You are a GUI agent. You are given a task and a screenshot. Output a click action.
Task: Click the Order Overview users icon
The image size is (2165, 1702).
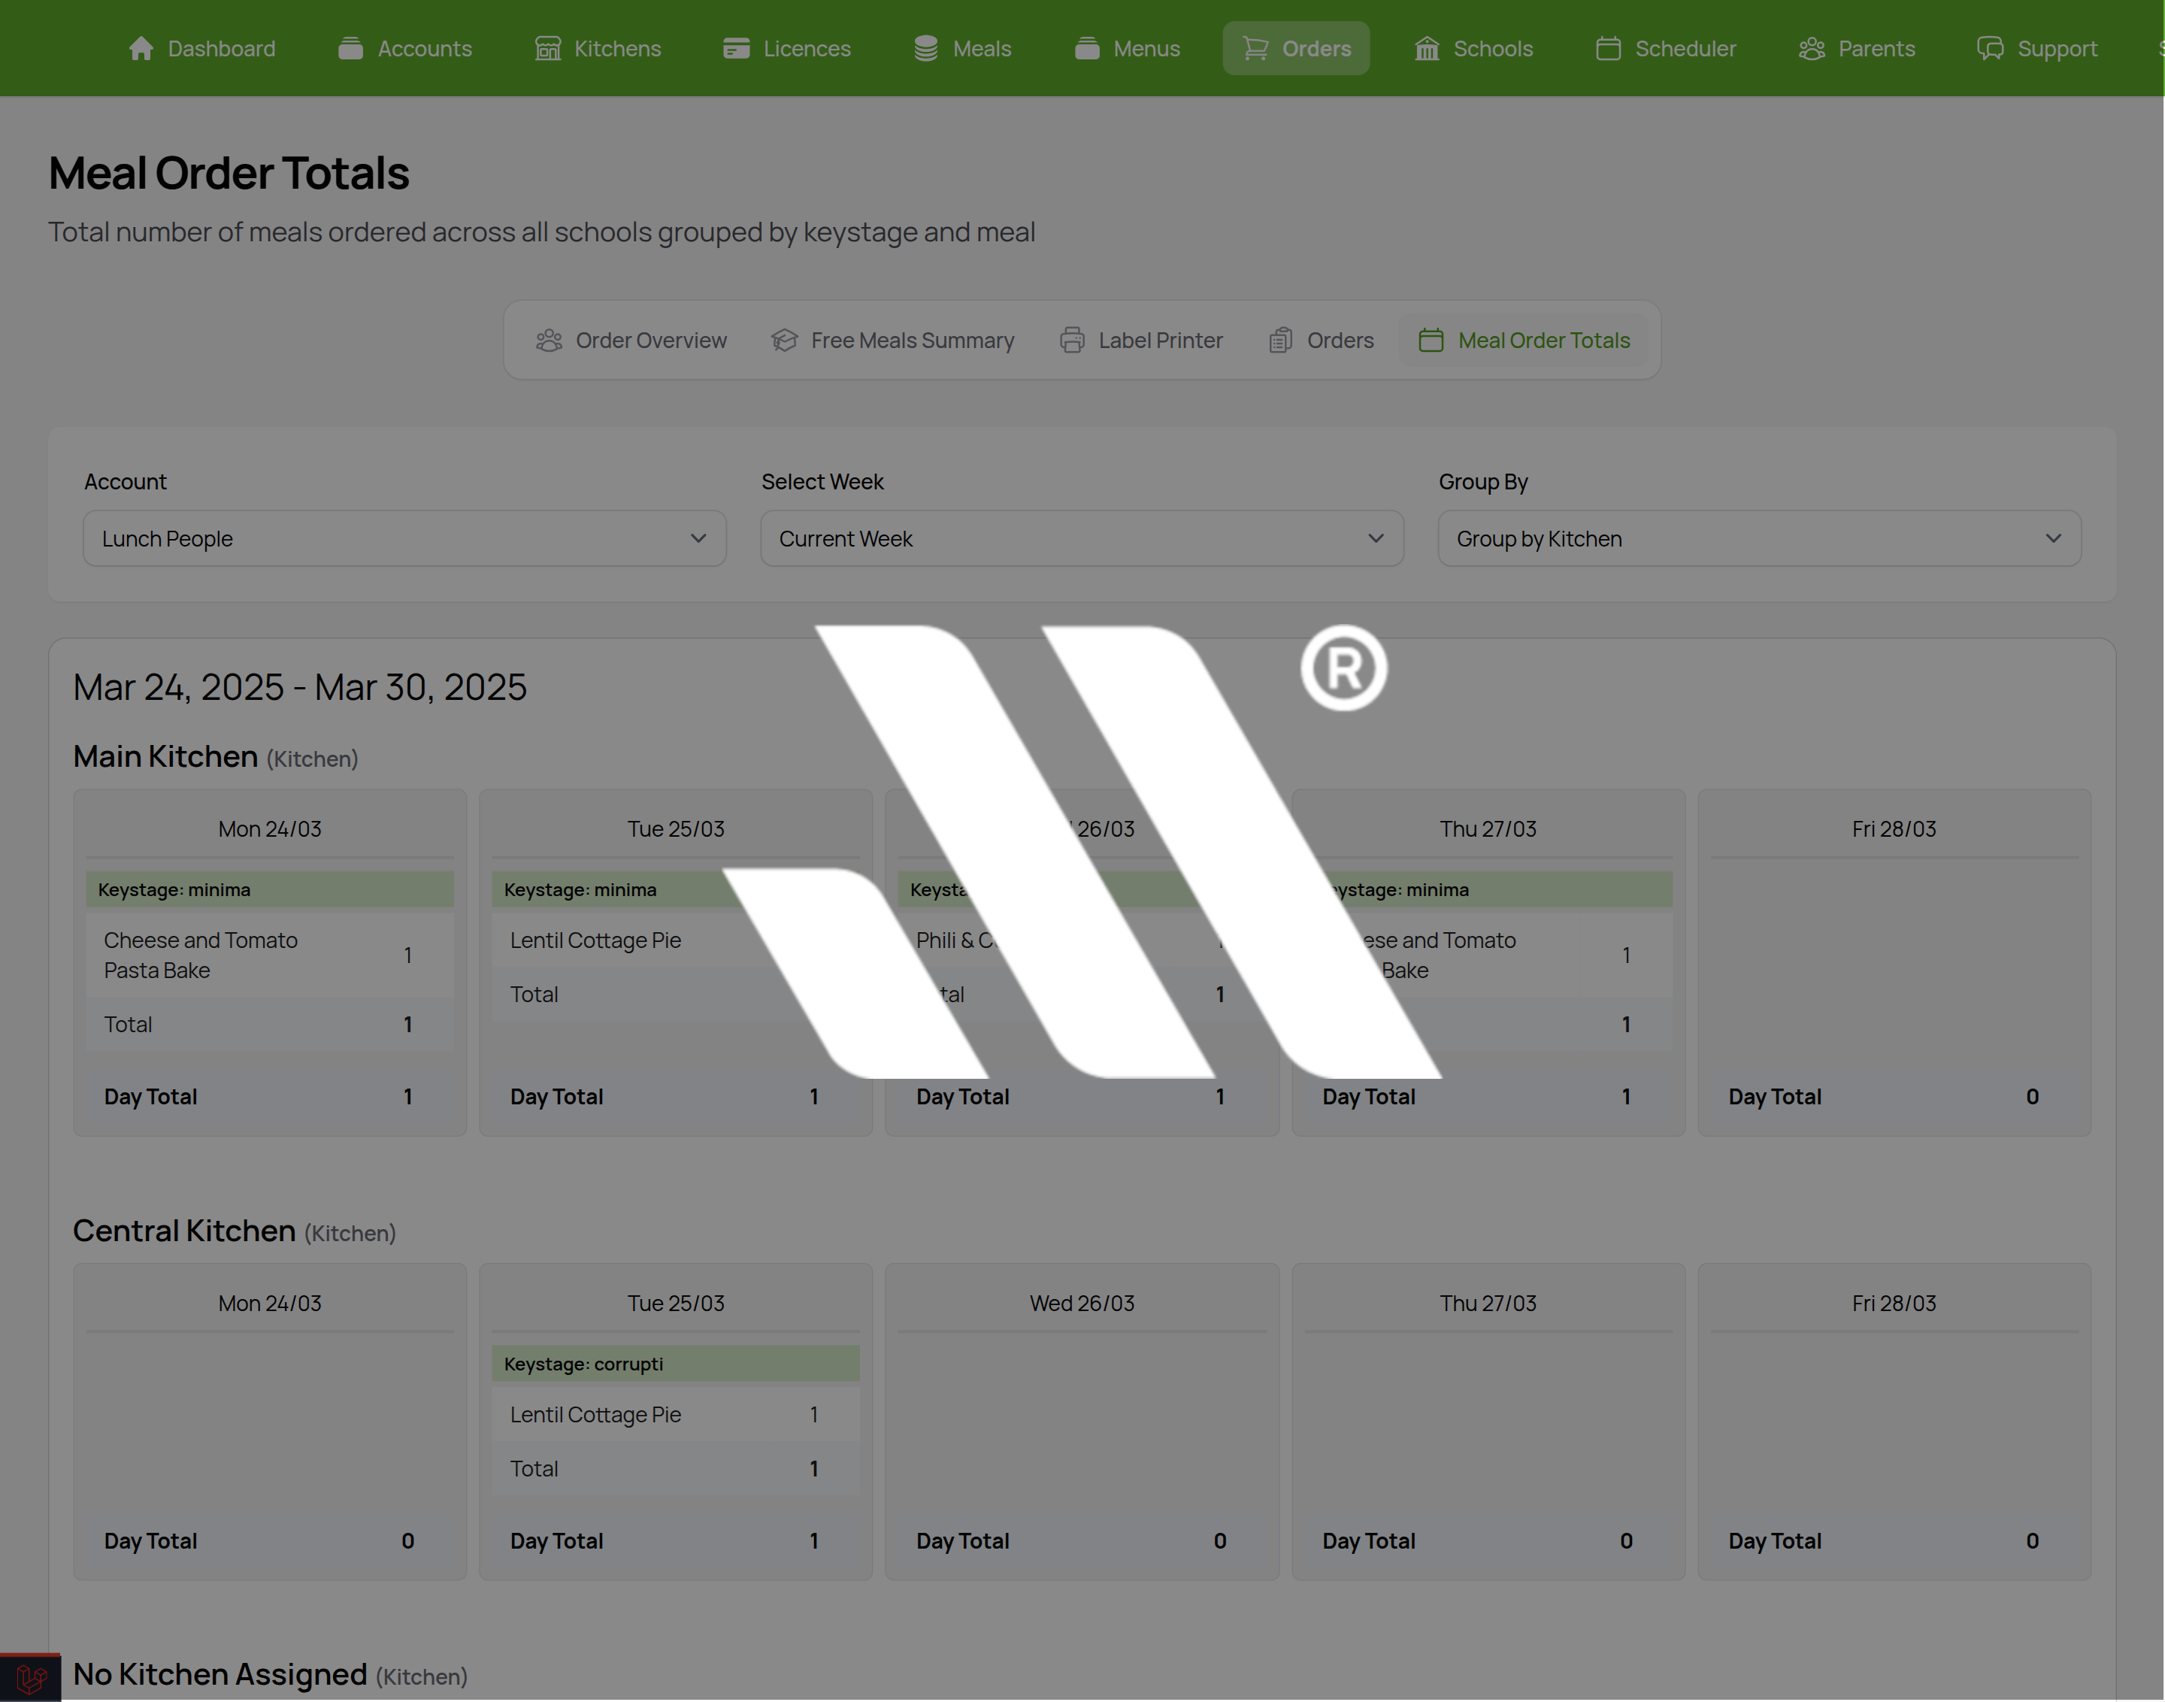point(549,341)
